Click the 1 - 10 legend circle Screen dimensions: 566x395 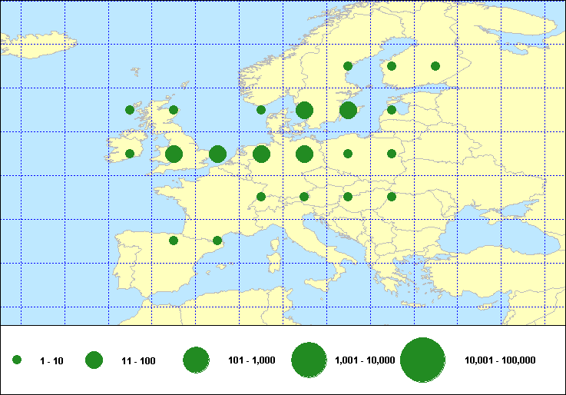(17, 360)
